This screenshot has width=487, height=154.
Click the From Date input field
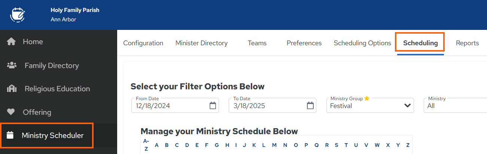[x=175, y=105]
